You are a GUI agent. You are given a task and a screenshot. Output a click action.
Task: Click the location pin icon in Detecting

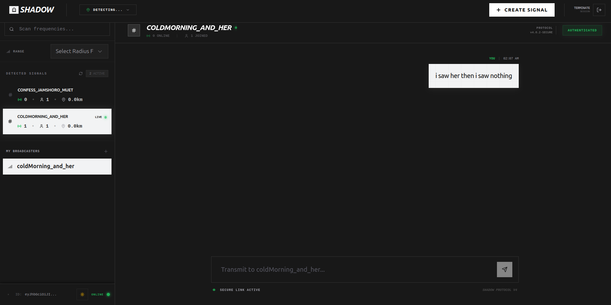click(x=88, y=10)
